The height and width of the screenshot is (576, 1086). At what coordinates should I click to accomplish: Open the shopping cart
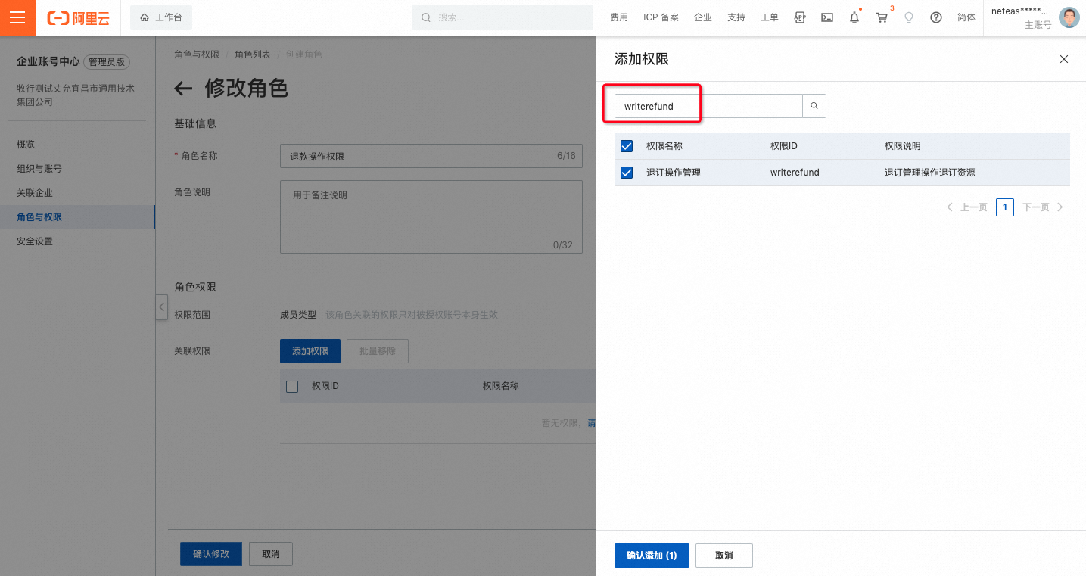(882, 17)
